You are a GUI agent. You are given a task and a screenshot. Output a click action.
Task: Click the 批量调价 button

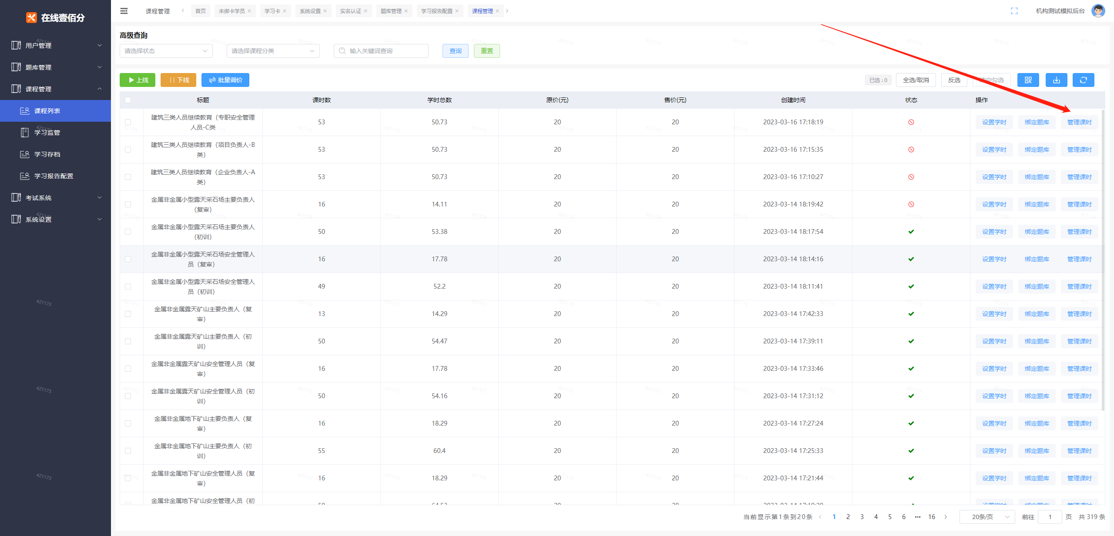pos(225,80)
